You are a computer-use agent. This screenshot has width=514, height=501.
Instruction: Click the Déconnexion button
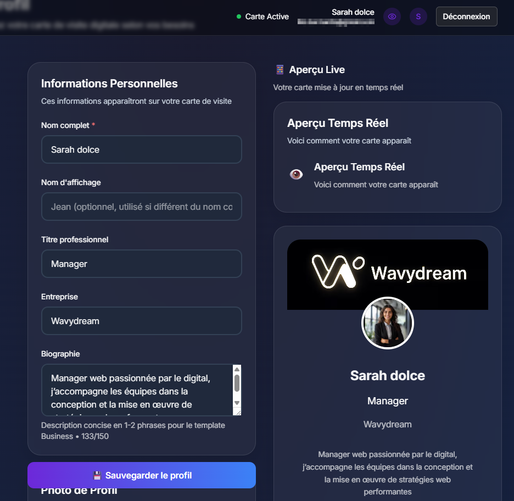click(466, 16)
